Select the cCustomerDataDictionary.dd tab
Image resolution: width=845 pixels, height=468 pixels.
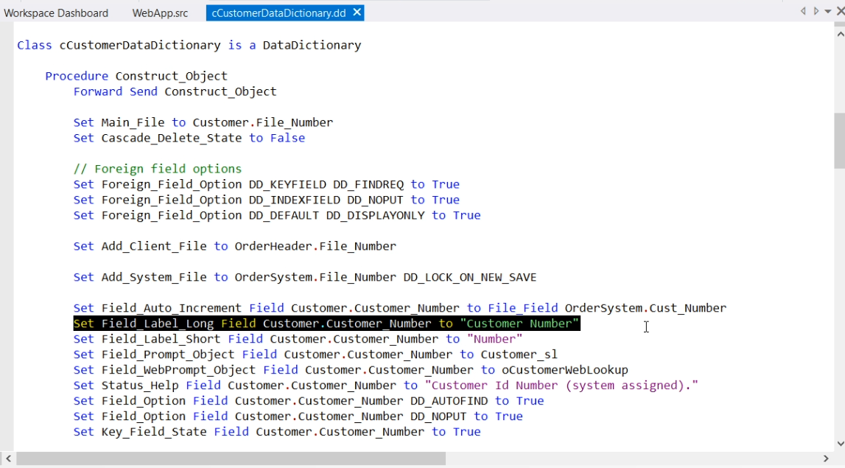[x=277, y=13]
